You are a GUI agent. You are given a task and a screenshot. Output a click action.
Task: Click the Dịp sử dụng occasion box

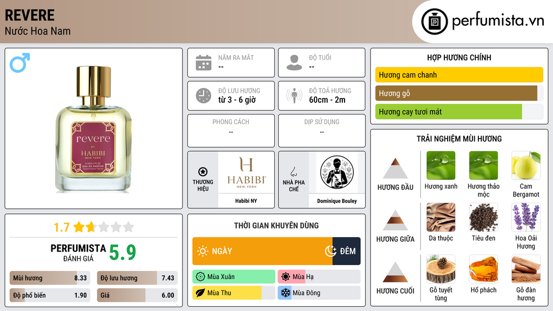click(x=322, y=131)
